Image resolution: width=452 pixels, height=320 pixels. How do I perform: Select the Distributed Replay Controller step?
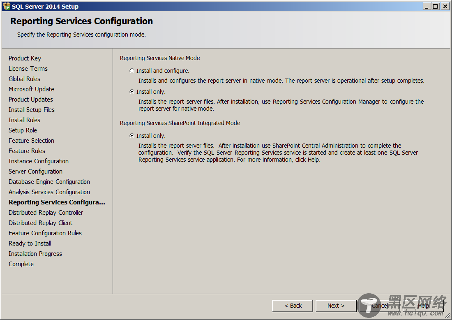pyautogui.click(x=46, y=213)
